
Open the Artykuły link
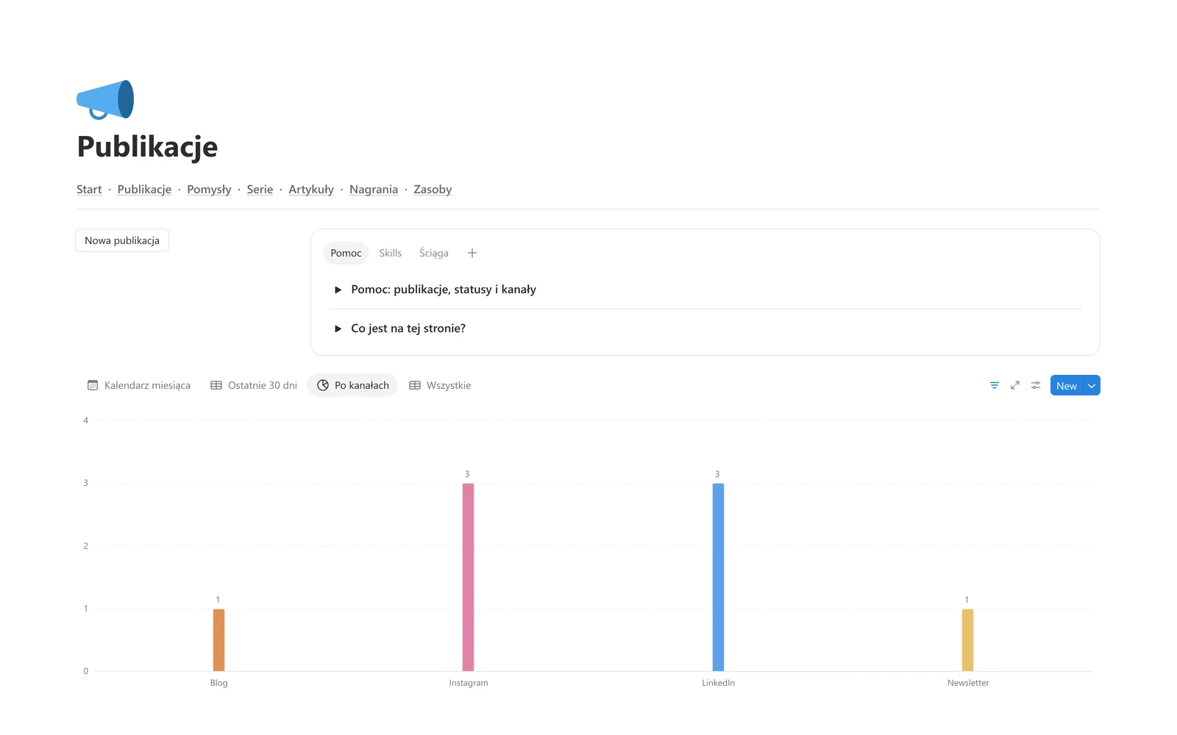click(311, 190)
